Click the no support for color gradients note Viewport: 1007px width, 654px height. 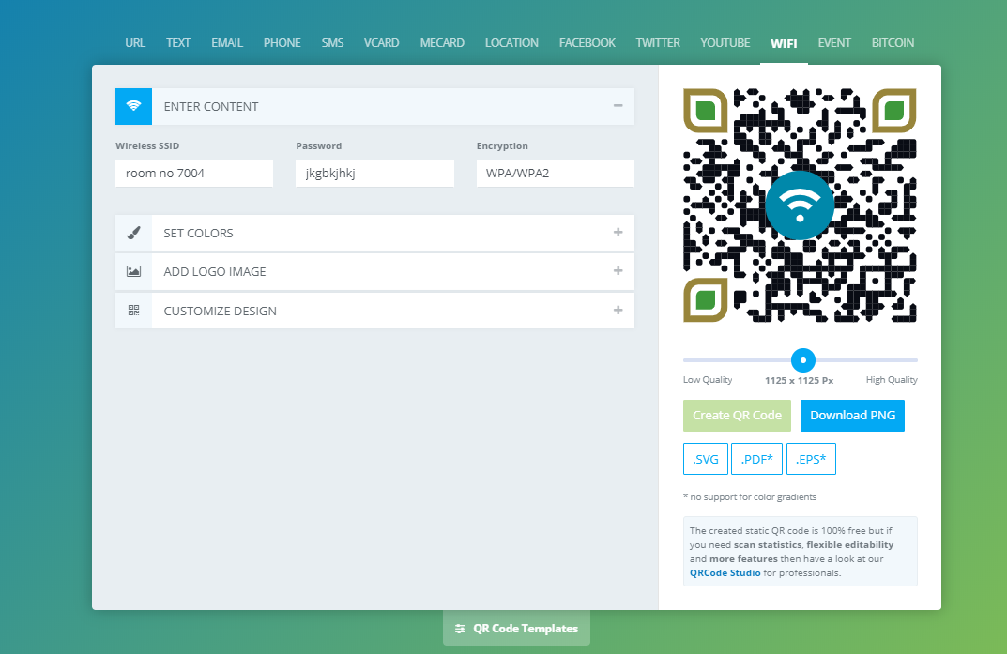(750, 496)
